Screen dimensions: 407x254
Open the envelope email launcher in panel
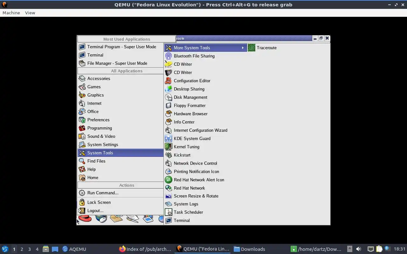(x=116, y=218)
